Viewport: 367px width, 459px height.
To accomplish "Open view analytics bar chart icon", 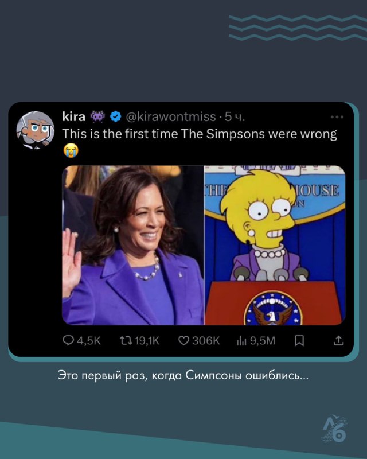I will point(241,340).
